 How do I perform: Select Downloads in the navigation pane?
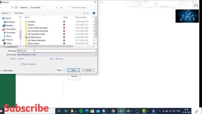coord(9,33)
